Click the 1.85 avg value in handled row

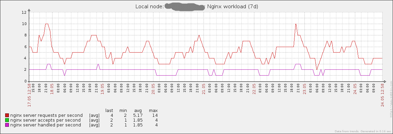pos(138,125)
